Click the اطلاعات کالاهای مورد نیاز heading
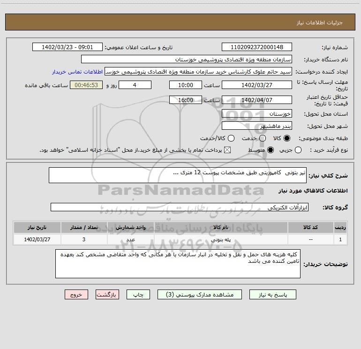The height and width of the screenshot is (349, 361). pyautogui.click(x=313, y=191)
